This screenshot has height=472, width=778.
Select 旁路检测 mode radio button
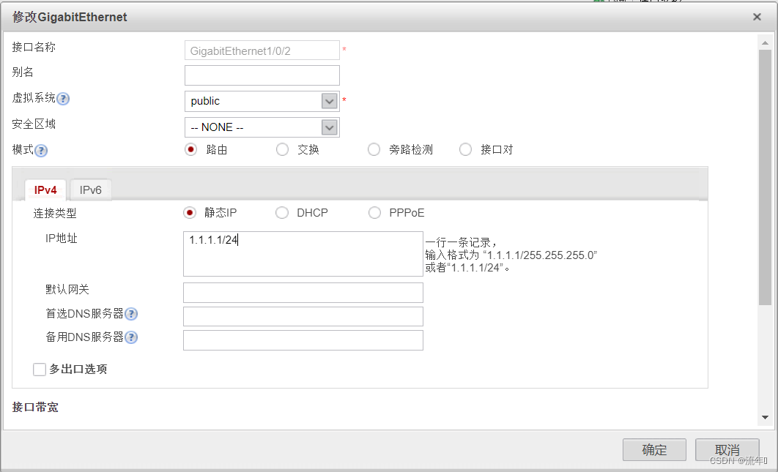click(374, 149)
